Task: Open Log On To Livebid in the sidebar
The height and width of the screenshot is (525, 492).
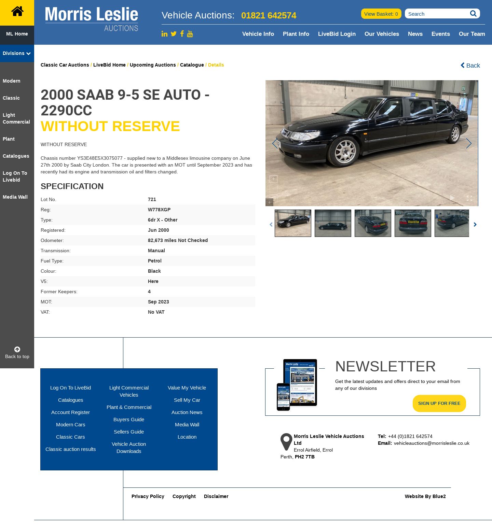Action: (x=15, y=176)
